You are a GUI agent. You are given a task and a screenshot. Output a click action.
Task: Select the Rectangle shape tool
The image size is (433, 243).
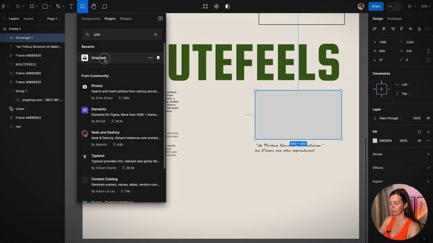pyautogui.click(x=45, y=6)
